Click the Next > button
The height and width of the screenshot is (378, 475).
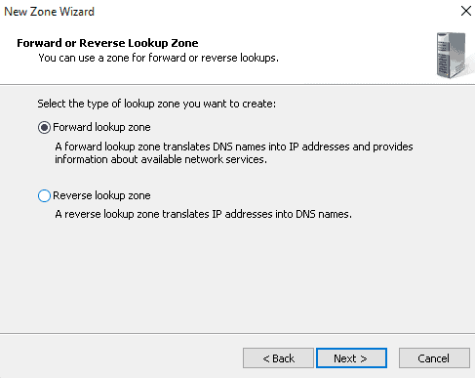351,358
